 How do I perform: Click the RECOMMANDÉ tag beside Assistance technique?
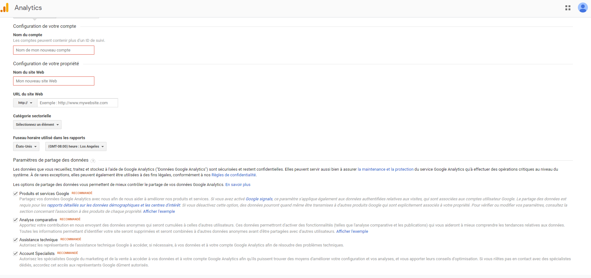point(71,239)
